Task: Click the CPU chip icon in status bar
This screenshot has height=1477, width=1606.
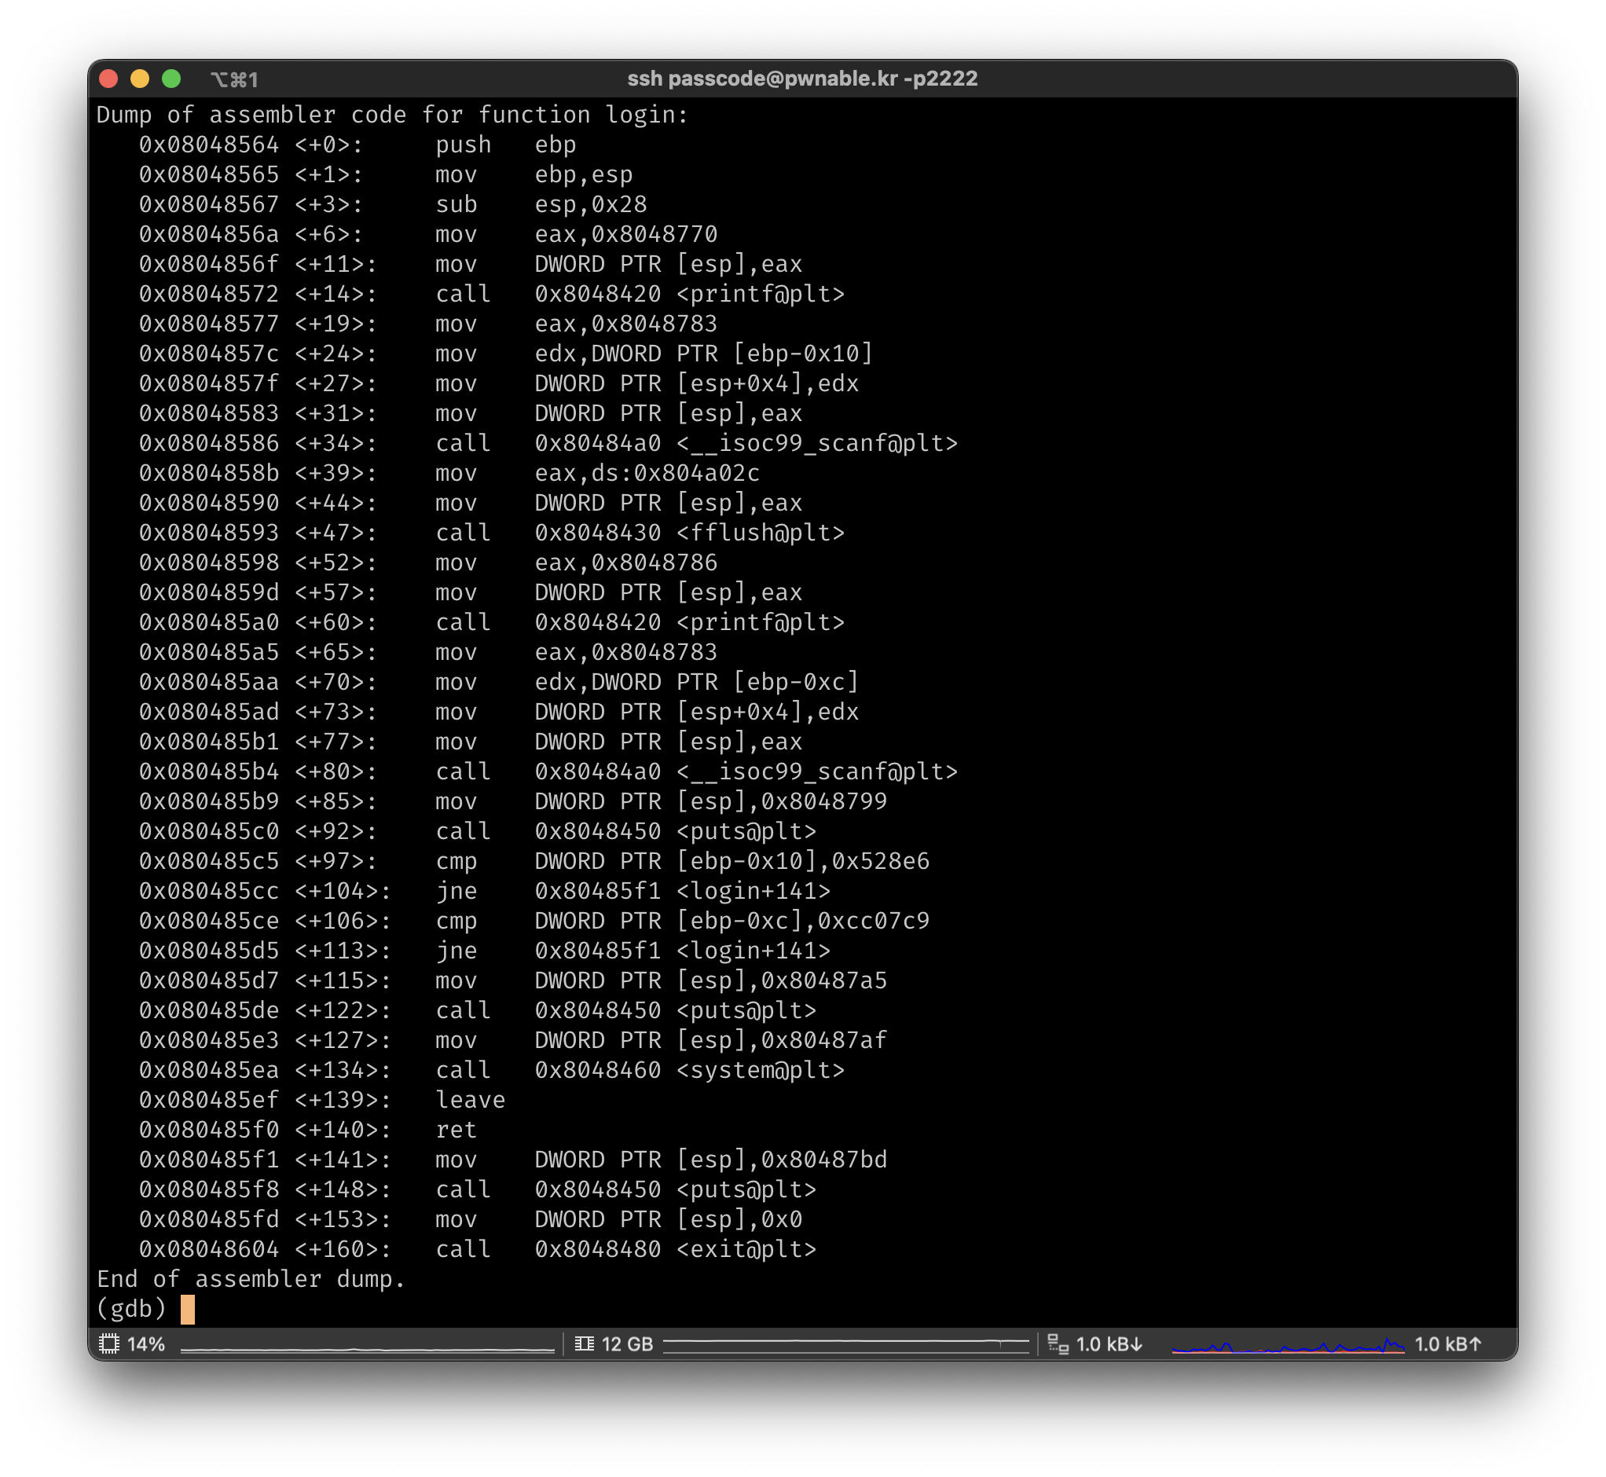Action: point(108,1343)
